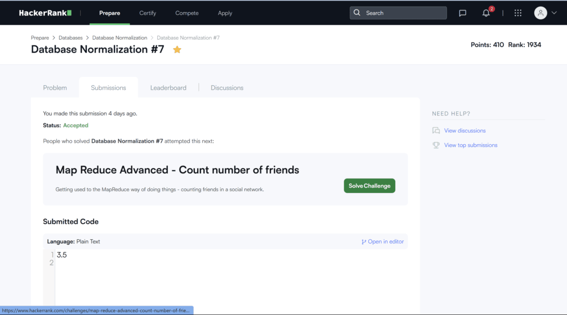Open notifications bell icon
The height and width of the screenshot is (315, 567).
[x=486, y=13]
